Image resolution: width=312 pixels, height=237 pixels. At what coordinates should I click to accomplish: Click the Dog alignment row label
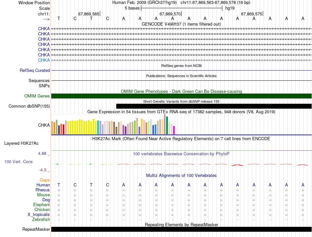pos(46,200)
